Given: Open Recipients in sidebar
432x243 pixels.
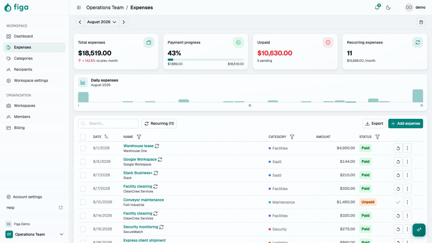Looking at the screenshot, I should (x=34, y=69).
